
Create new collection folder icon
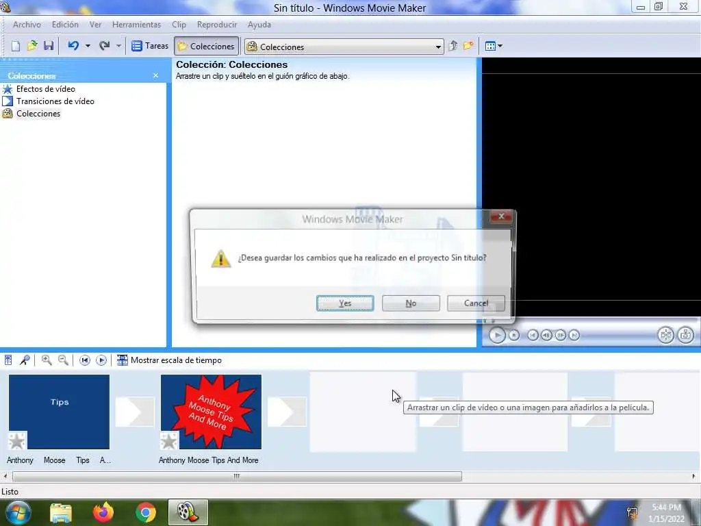(468, 46)
